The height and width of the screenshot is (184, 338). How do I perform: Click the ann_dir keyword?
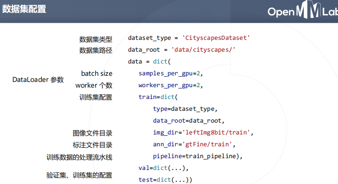pyautogui.click(x=166, y=145)
